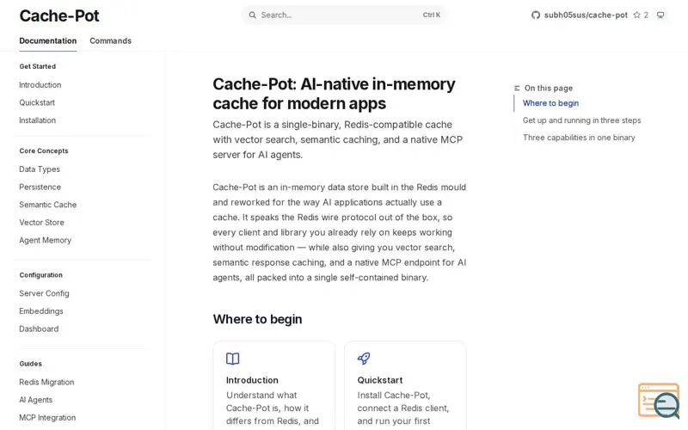The width and height of the screenshot is (688, 430).
Task: Click the Configuration section heading
Action: [40, 275]
